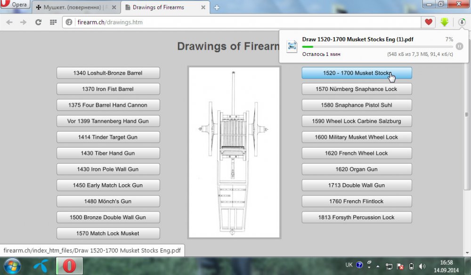This screenshot has height=275, width=471.
Task: Click the organ gun drawing thumbnail
Action: [234, 152]
